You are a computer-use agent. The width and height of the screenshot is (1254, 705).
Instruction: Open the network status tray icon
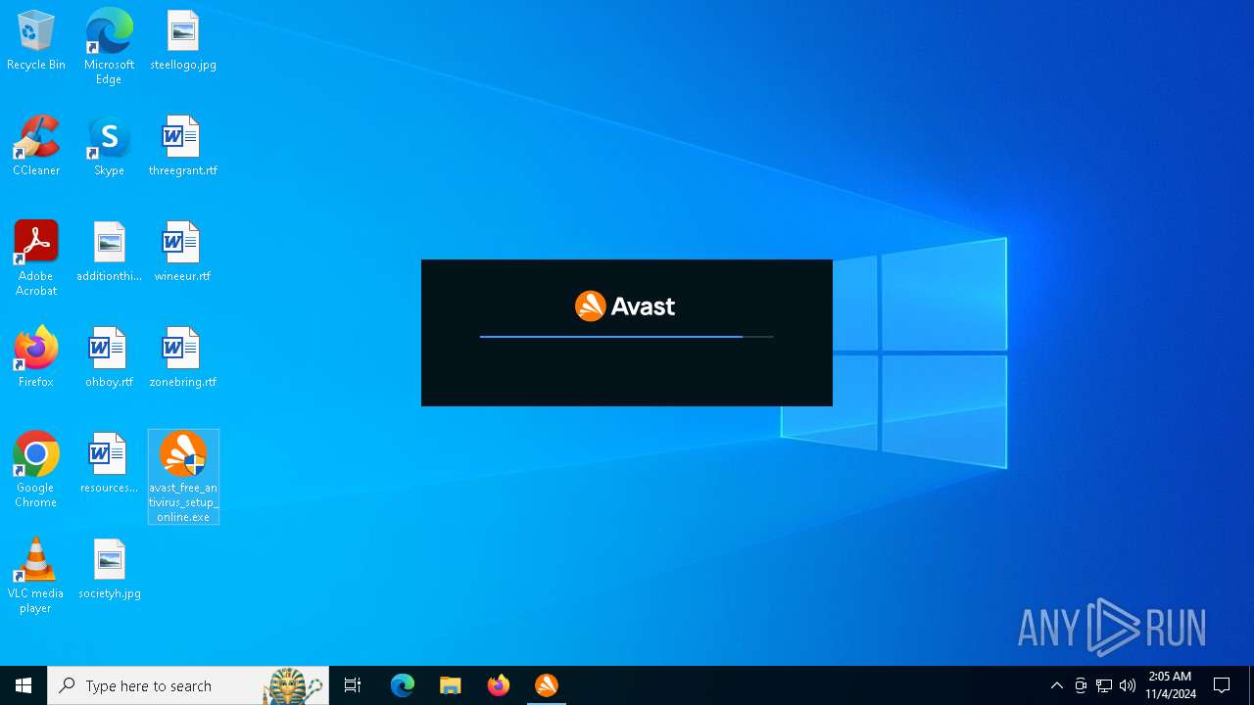coord(1104,685)
